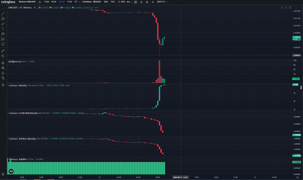Click the coinglass logo

point(8,2)
